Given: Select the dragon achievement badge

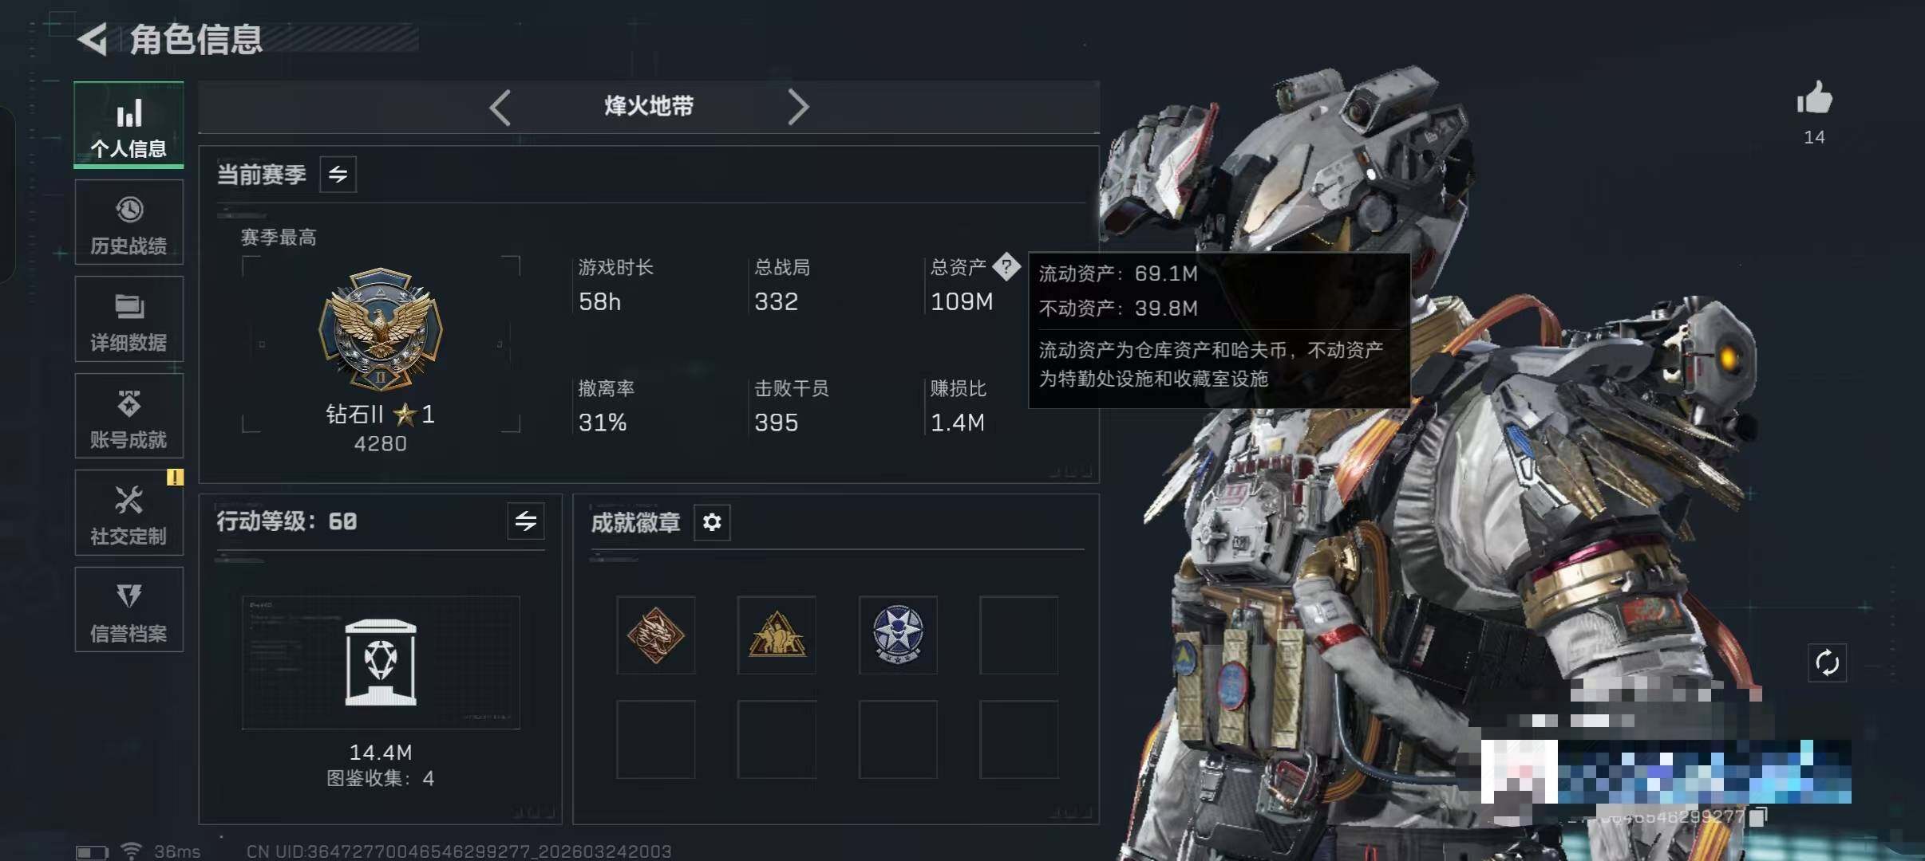Looking at the screenshot, I should (655, 635).
